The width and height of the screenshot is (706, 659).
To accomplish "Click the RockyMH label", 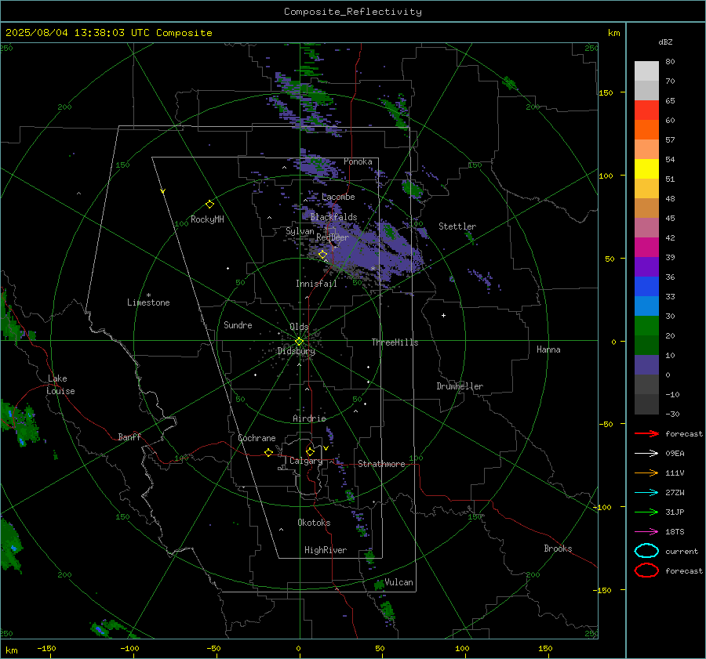I will click(x=207, y=219).
